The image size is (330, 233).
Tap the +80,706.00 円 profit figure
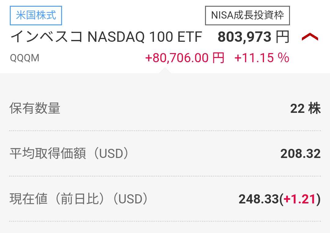click(x=185, y=58)
